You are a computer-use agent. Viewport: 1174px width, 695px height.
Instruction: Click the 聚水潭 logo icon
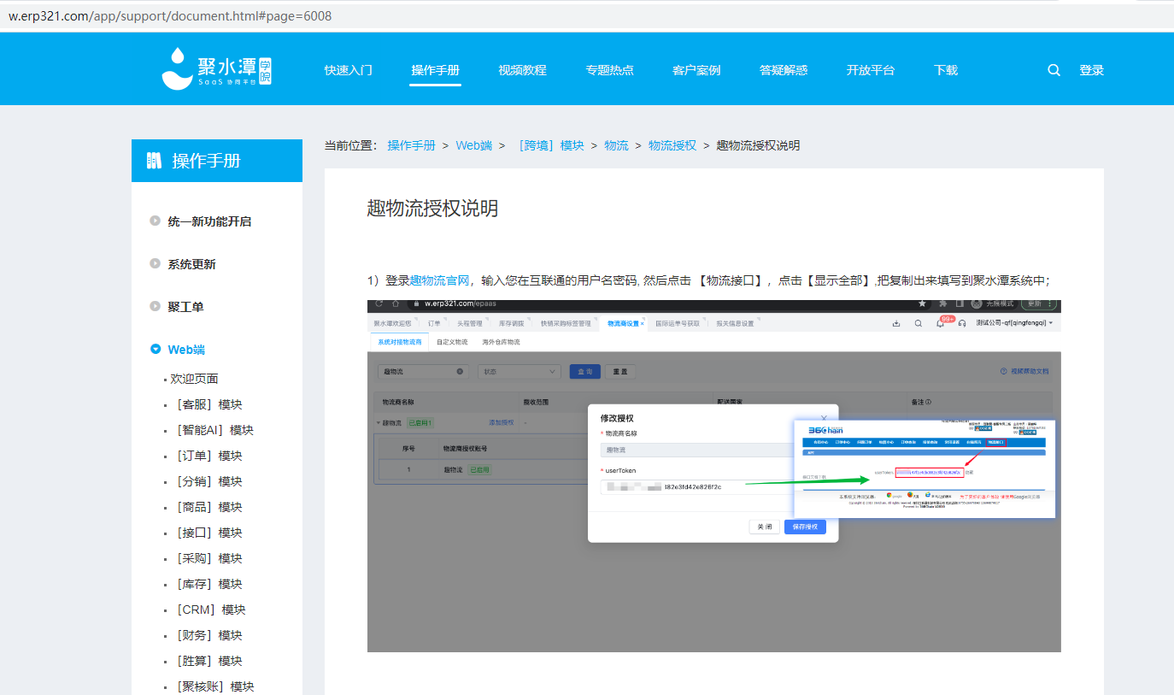tap(178, 68)
